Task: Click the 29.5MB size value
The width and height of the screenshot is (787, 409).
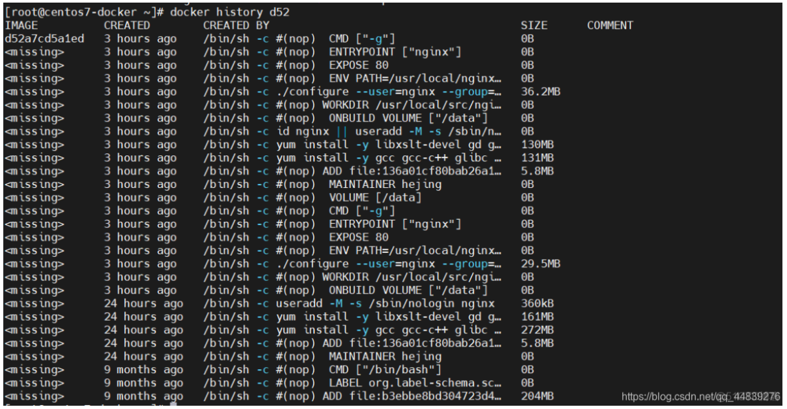Action: 540,264
